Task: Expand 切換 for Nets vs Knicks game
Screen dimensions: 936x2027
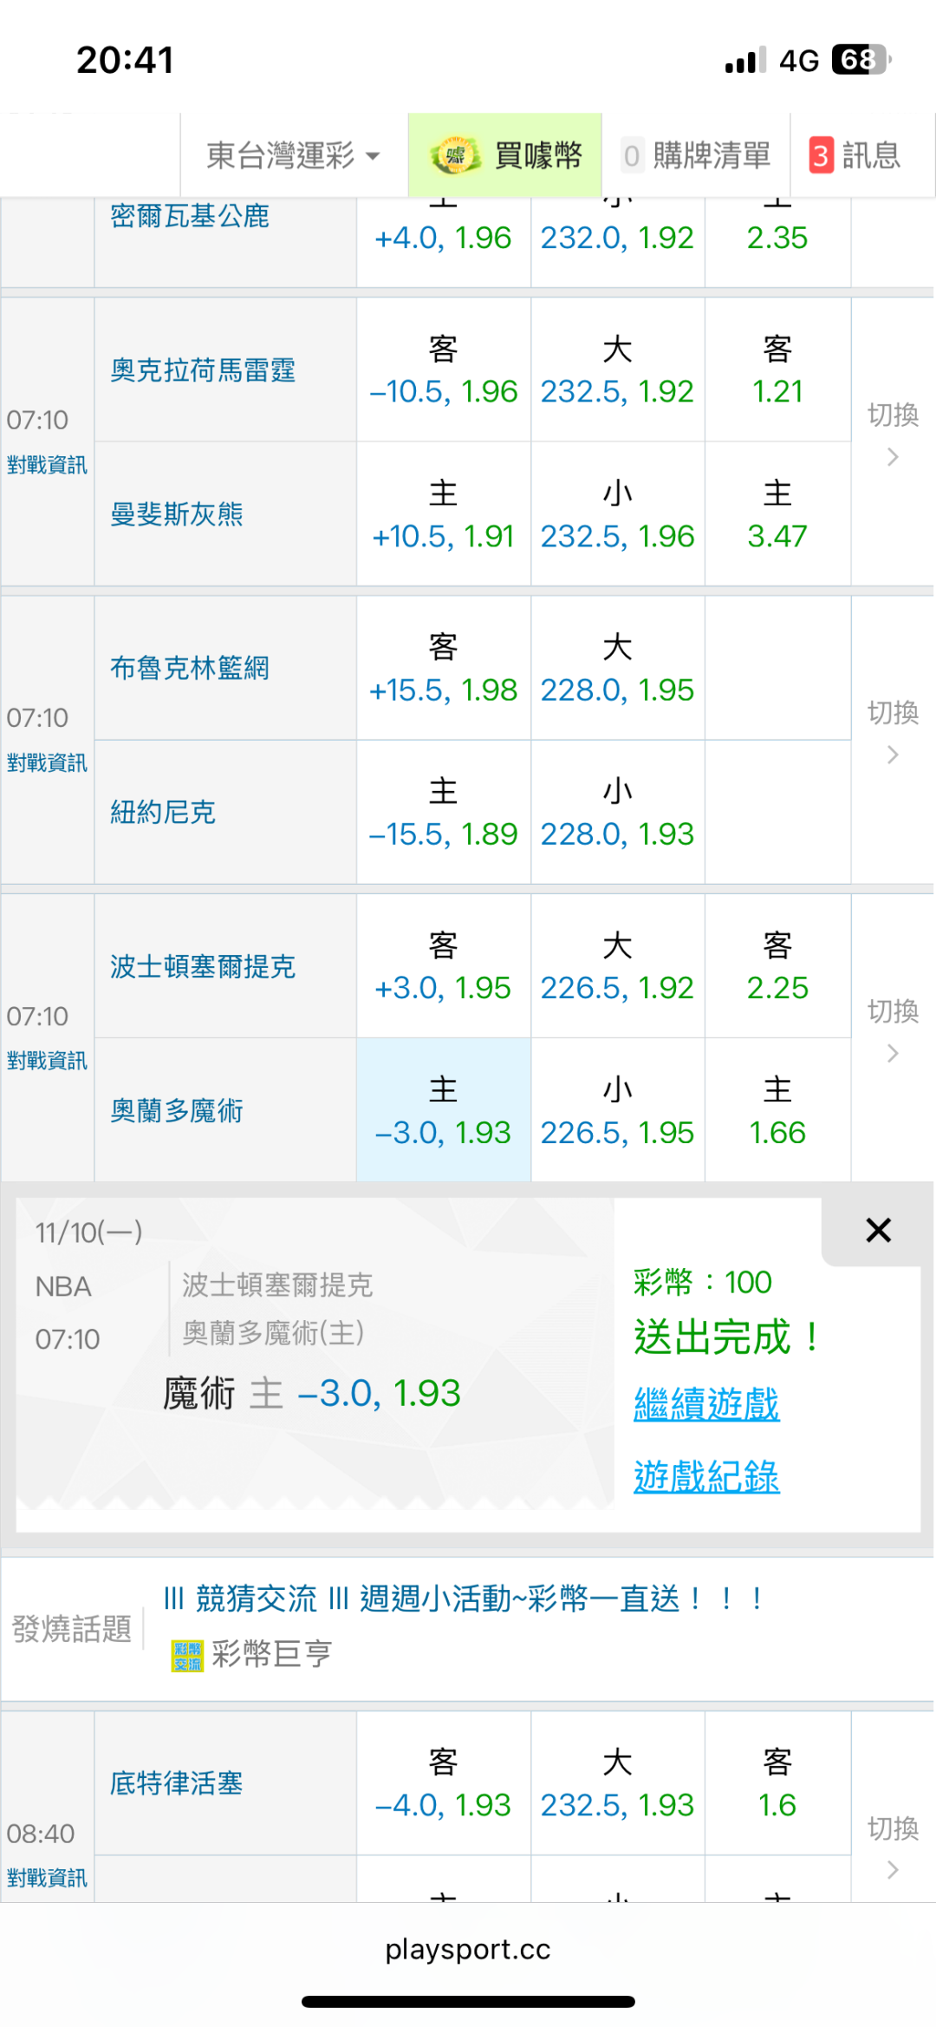Action: (x=893, y=731)
